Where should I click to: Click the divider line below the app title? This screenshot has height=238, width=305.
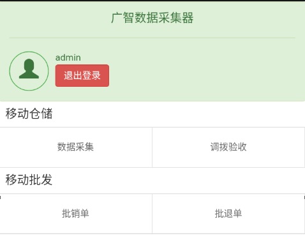coord(152,38)
